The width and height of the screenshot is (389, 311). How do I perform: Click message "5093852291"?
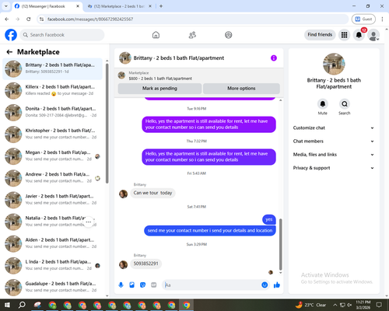click(x=145, y=264)
